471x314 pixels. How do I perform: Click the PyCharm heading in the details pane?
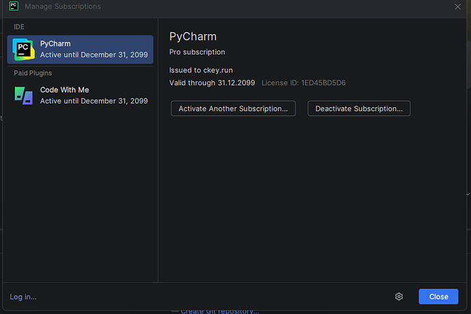tap(192, 36)
